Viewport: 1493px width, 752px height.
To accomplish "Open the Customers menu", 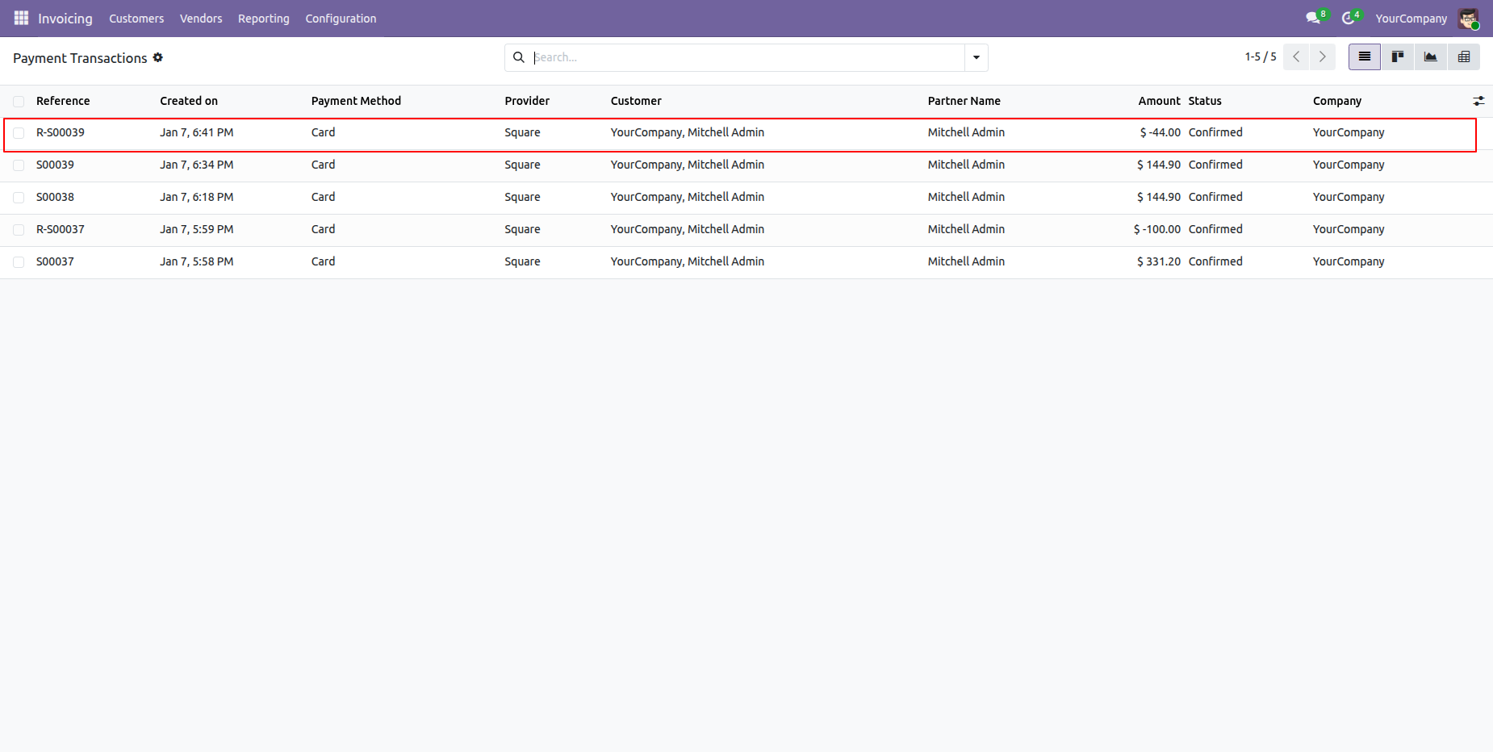I will click(x=136, y=18).
